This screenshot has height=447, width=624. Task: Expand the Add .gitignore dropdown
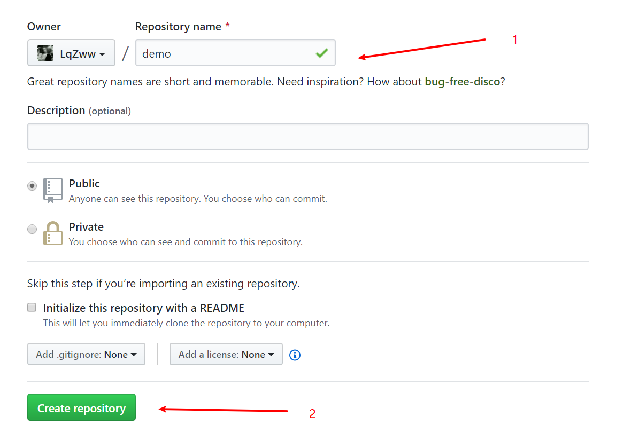pyautogui.click(x=86, y=354)
